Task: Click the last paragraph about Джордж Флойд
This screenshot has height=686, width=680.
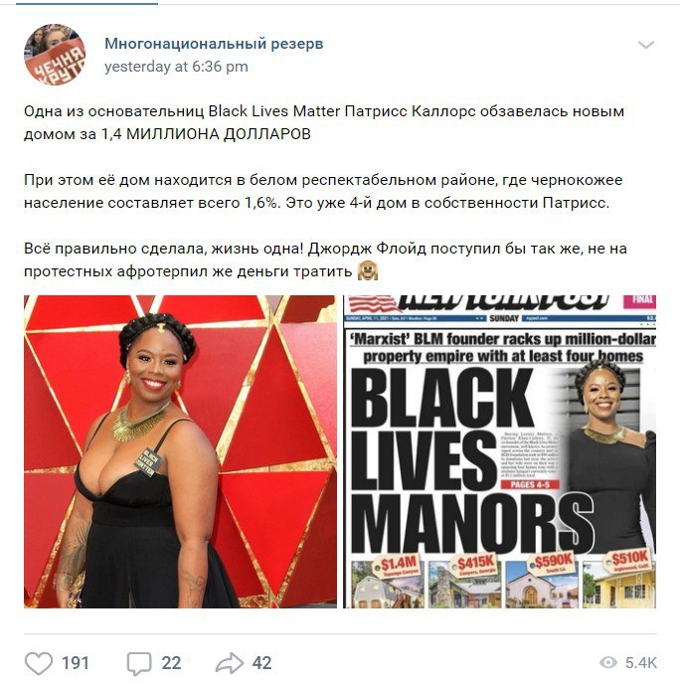Action: (x=325, y=259)
